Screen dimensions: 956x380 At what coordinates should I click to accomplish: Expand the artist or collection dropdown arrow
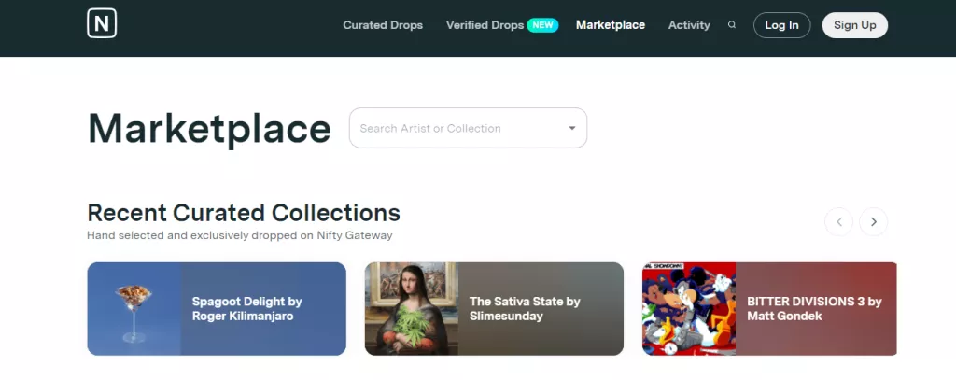point(572,129)
